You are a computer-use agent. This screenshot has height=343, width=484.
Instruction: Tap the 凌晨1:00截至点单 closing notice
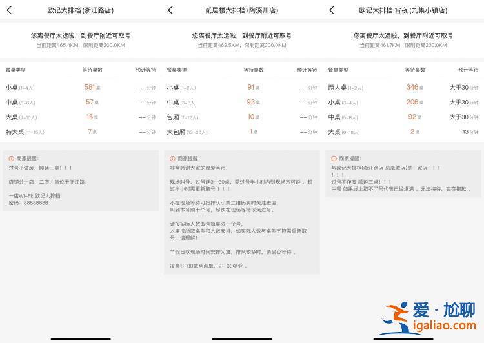tap(208, 266)
